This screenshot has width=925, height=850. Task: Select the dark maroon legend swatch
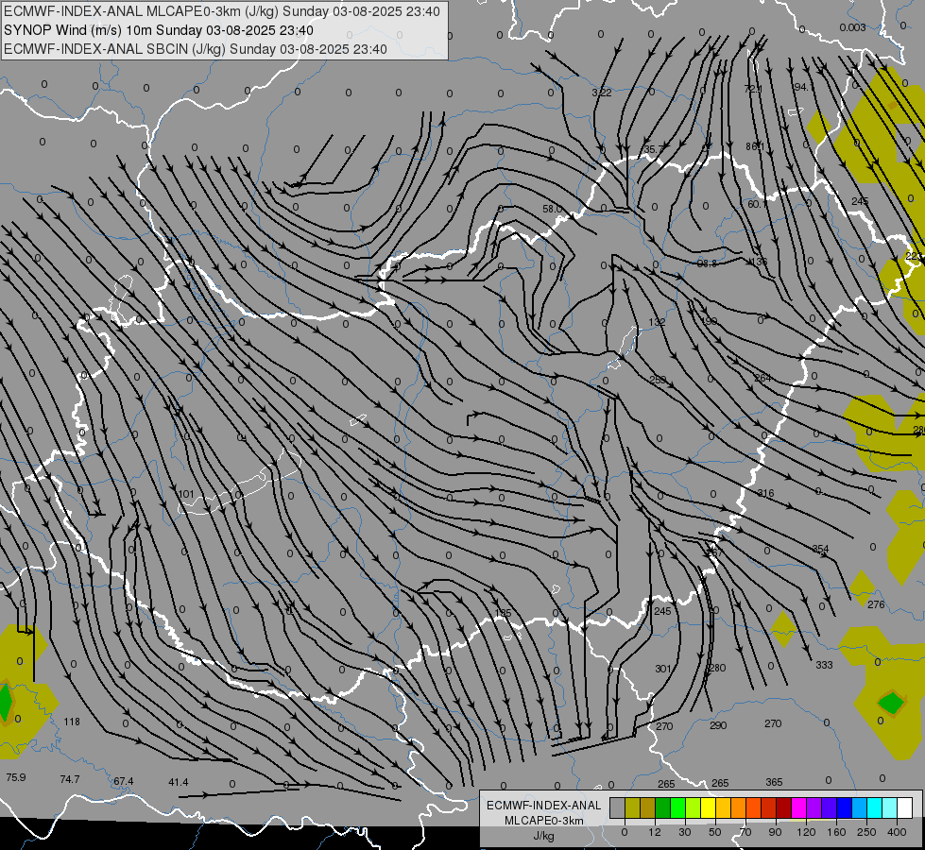coord(784,808)
